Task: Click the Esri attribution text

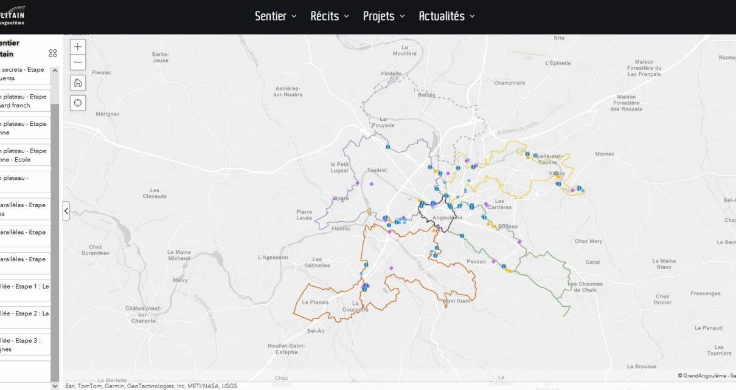Action: [151, 386]
